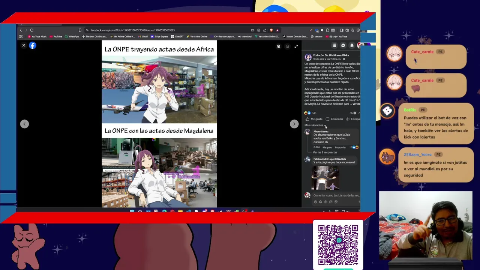Screen dimensions: 480x270
Task: Open ChatGPT bookmark
Action: [177, 36]
